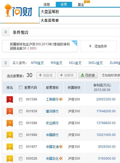This screenshot has height=163, width=120.
Task: Click the rank 4 ribbon badge
Action: tap(10, 135)
